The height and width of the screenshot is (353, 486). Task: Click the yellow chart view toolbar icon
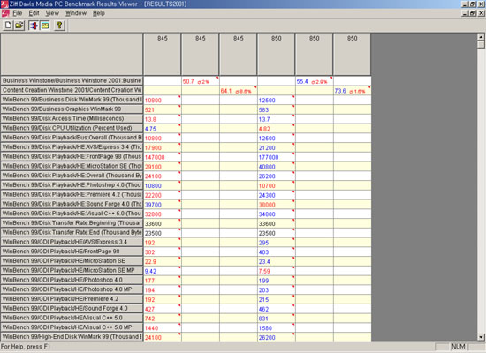click(45, 26)
